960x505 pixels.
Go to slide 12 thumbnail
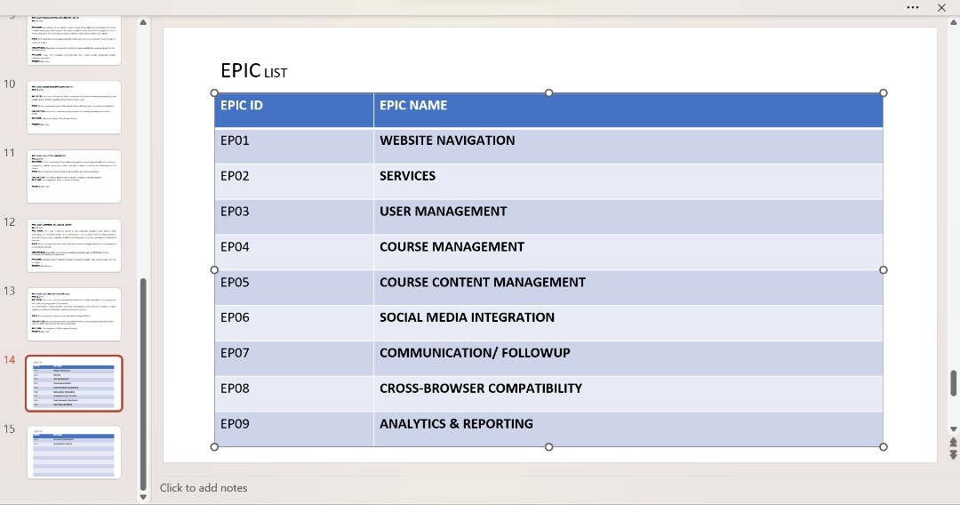74,245
